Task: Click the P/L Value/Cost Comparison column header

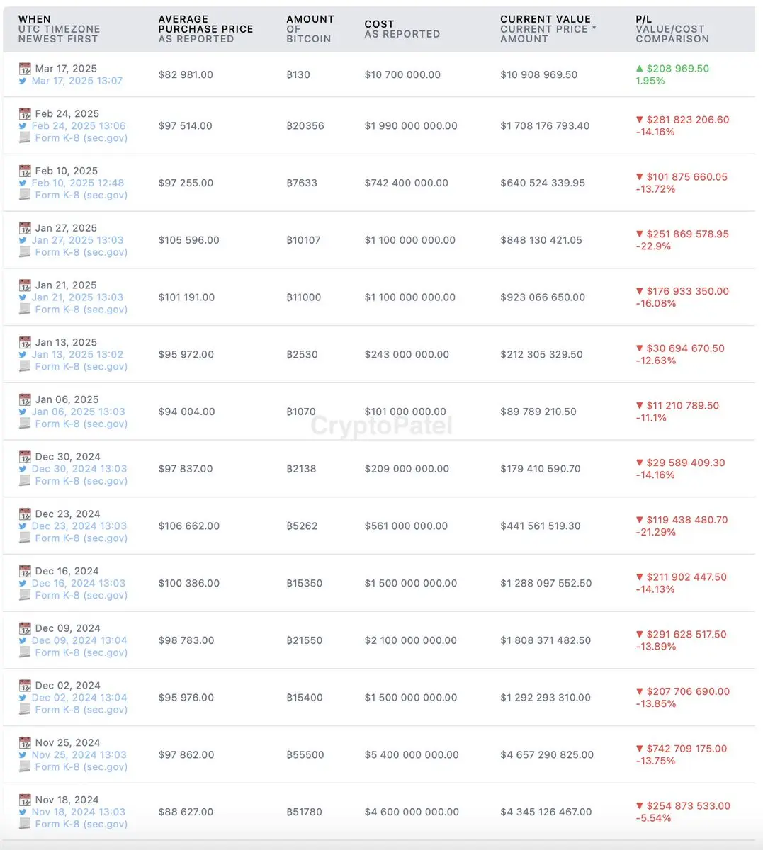Action: [672, 29]
